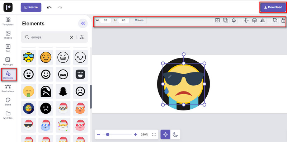Screen dimensions: 287x142
Task: Click the zoom slider handle
Action: (x=108, y=134)
